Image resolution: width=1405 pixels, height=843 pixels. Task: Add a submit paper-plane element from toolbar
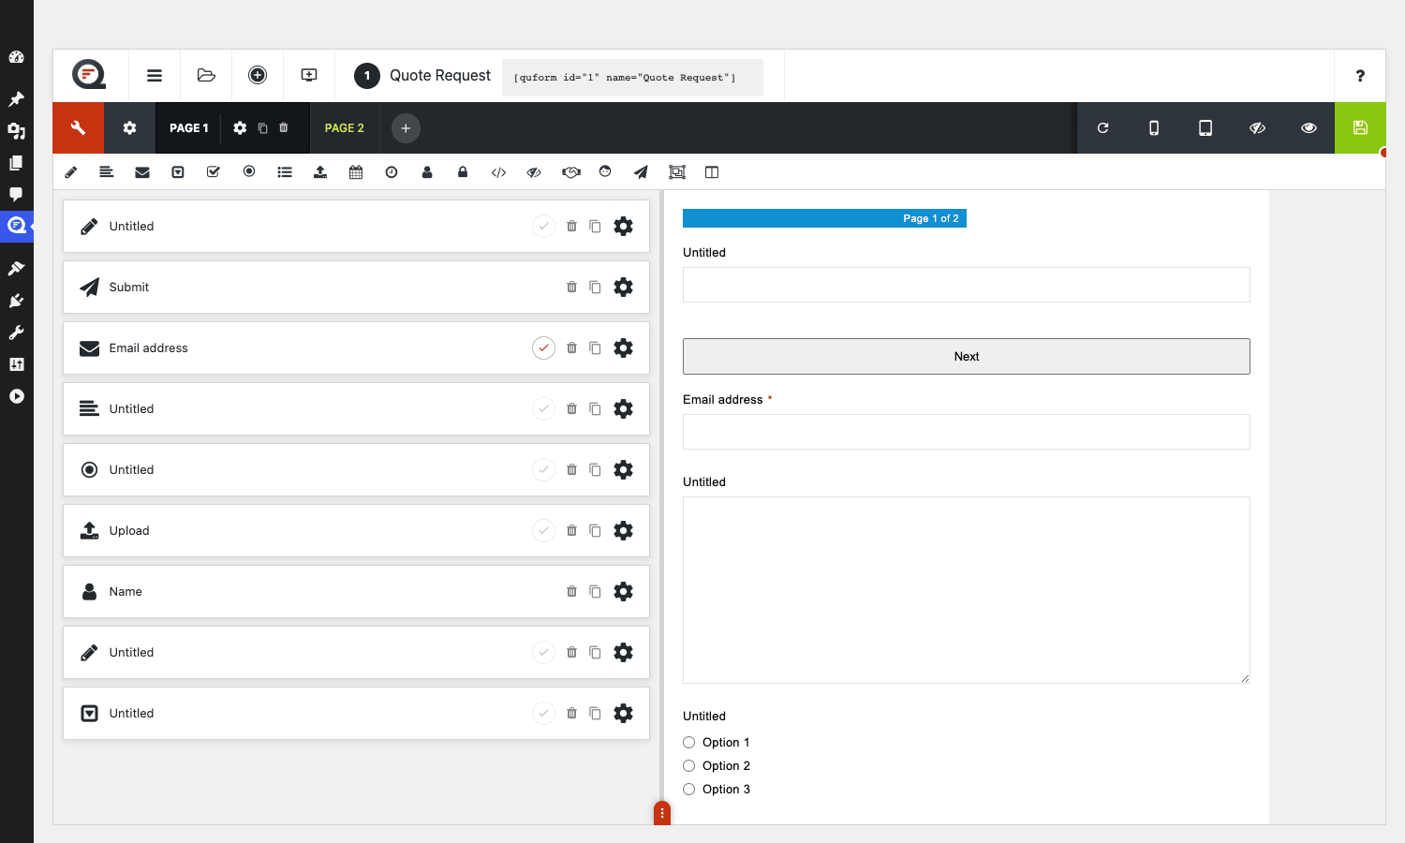click(641, 172)
